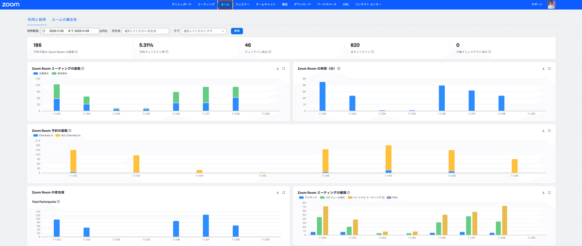Image resolution: width=582 pixels, height=246 pixels.
Task: Open the ワークスペース nav item
Action: 326,4
